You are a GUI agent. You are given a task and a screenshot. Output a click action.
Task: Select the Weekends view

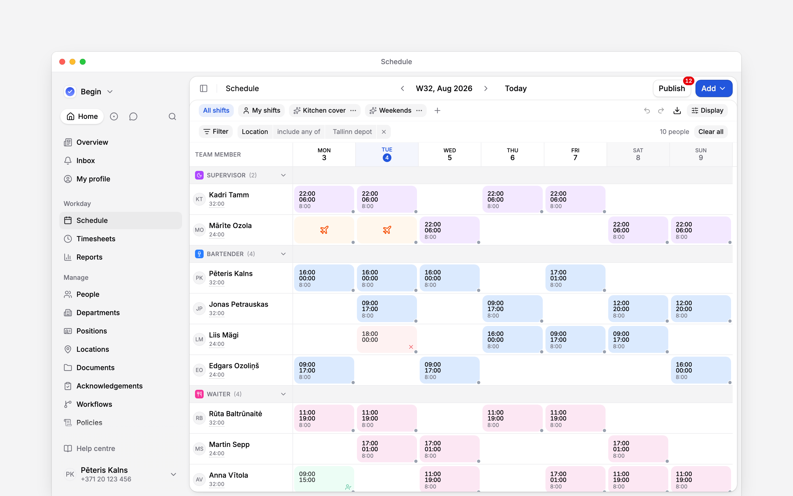point(390,111)
